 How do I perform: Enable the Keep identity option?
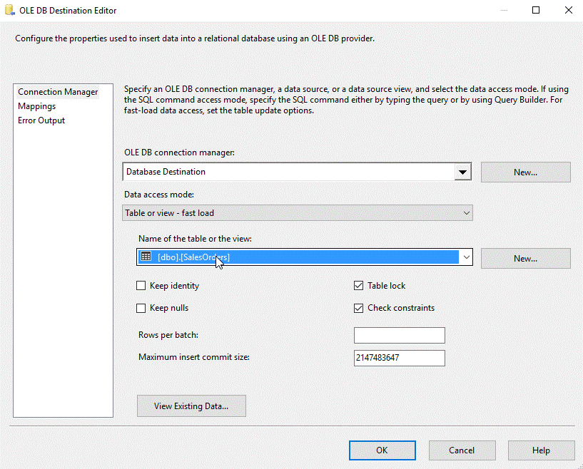pos(141,285)
